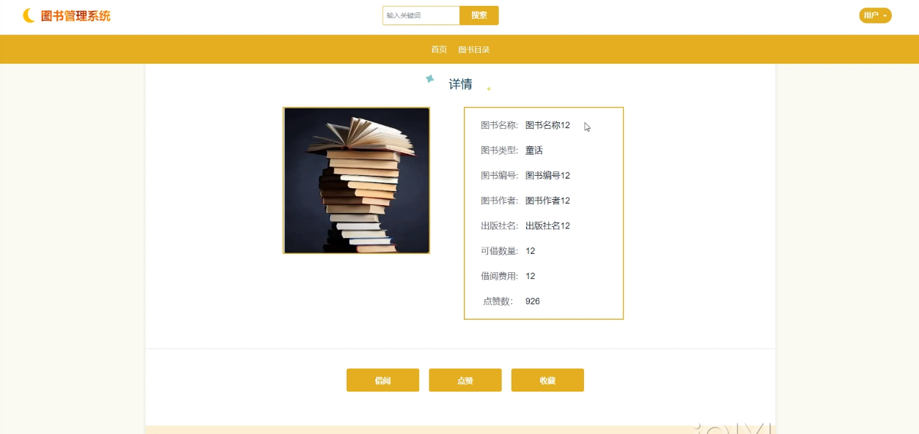919x434 pixels.
Task: Go to the 首页 menu item
Action: (439, 50)
